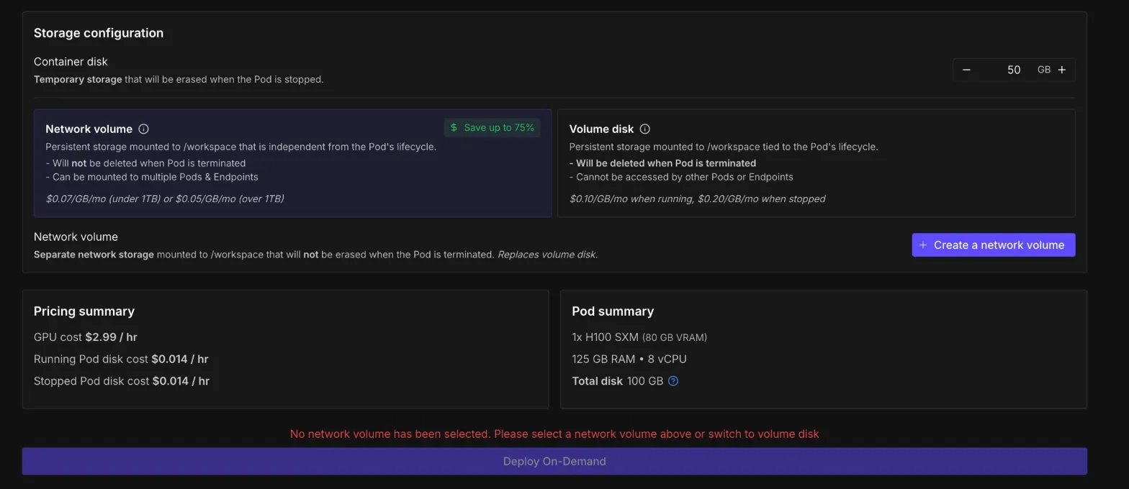
Task: Click the $0.10/GB/mo volume disk pricing text
Action: [x=697, y=198]
